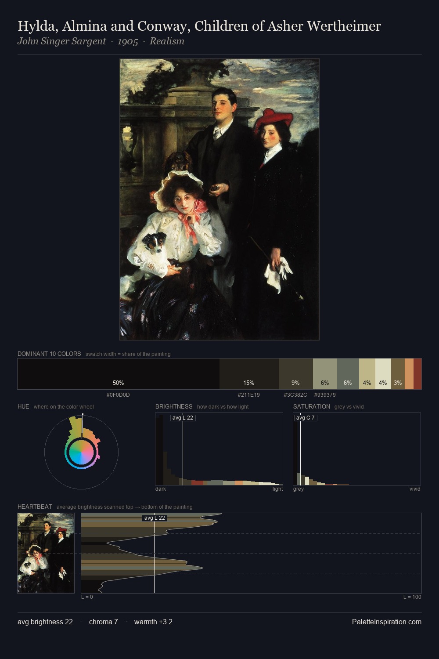The image size is (439, 659).
Task: Click the 'vivid' axis label
Action: click(415, 489)
